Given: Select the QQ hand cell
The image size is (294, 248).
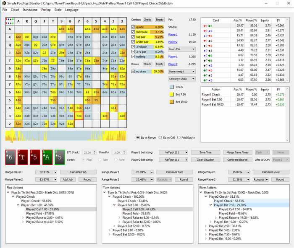Looking at the screenshot, I should click(36, 45).
